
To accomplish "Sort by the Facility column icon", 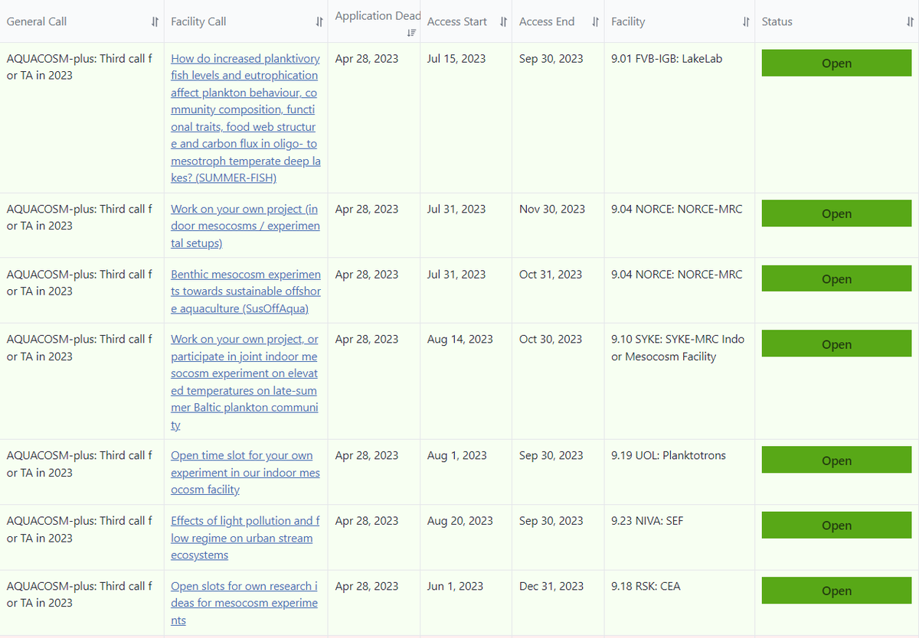I will point(745,22).
